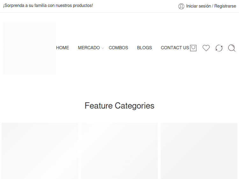The width and height of the screenshot is (239, 179).
Task: Click the ¡Sorprenda a su familia announcement text
Action: (x=48, y=6)
